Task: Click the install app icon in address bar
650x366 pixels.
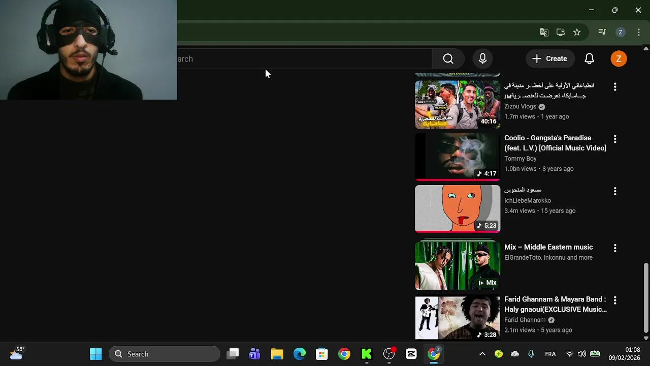Action: point(561,32)
